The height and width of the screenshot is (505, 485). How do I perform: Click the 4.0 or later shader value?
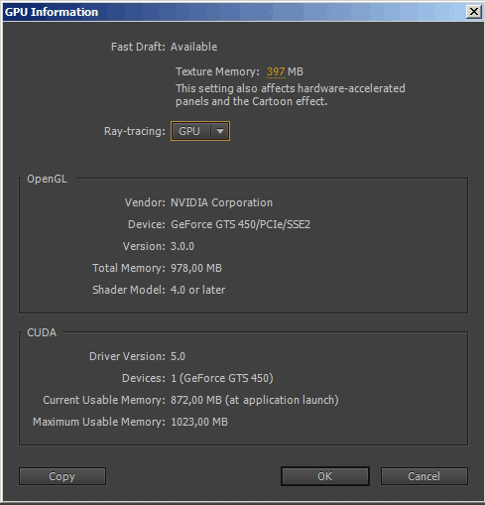click(197, 290)
